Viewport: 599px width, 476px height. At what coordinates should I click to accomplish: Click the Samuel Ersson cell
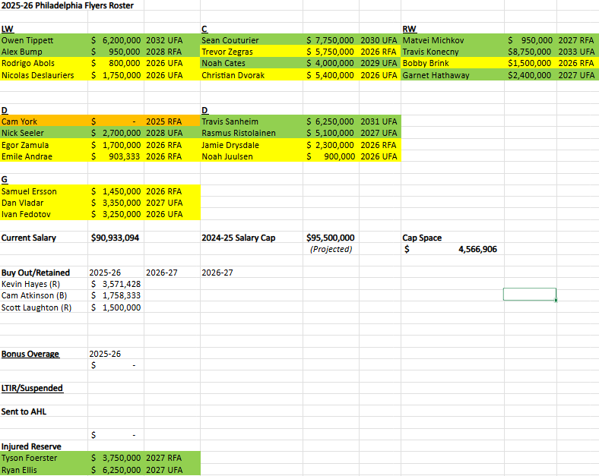click(x=44, y=191)
